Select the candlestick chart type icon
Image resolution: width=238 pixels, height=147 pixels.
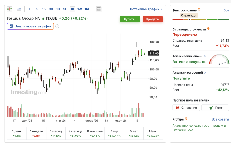pos(10,9)
